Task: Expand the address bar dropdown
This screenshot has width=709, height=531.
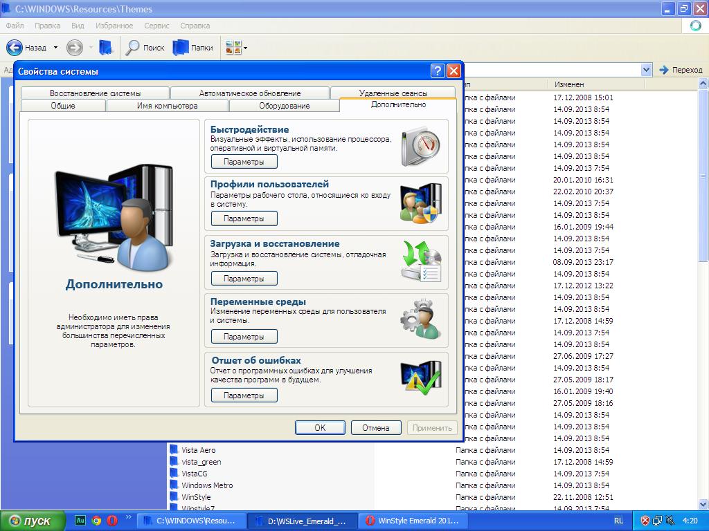Action: pyautogui.click(x=646, y=70)
